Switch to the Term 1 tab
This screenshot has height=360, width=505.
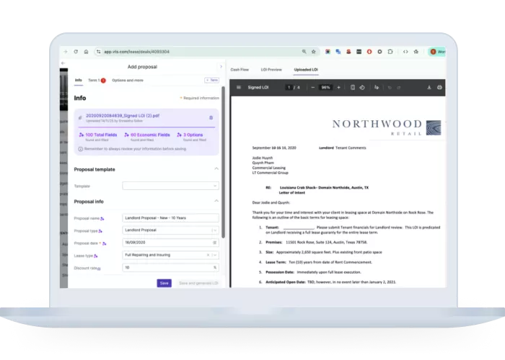[97, 81]
